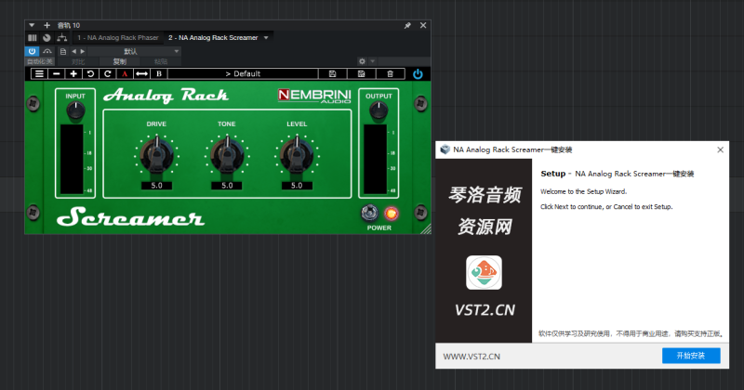Open the plugin hamburger menu

click(39, 74)
